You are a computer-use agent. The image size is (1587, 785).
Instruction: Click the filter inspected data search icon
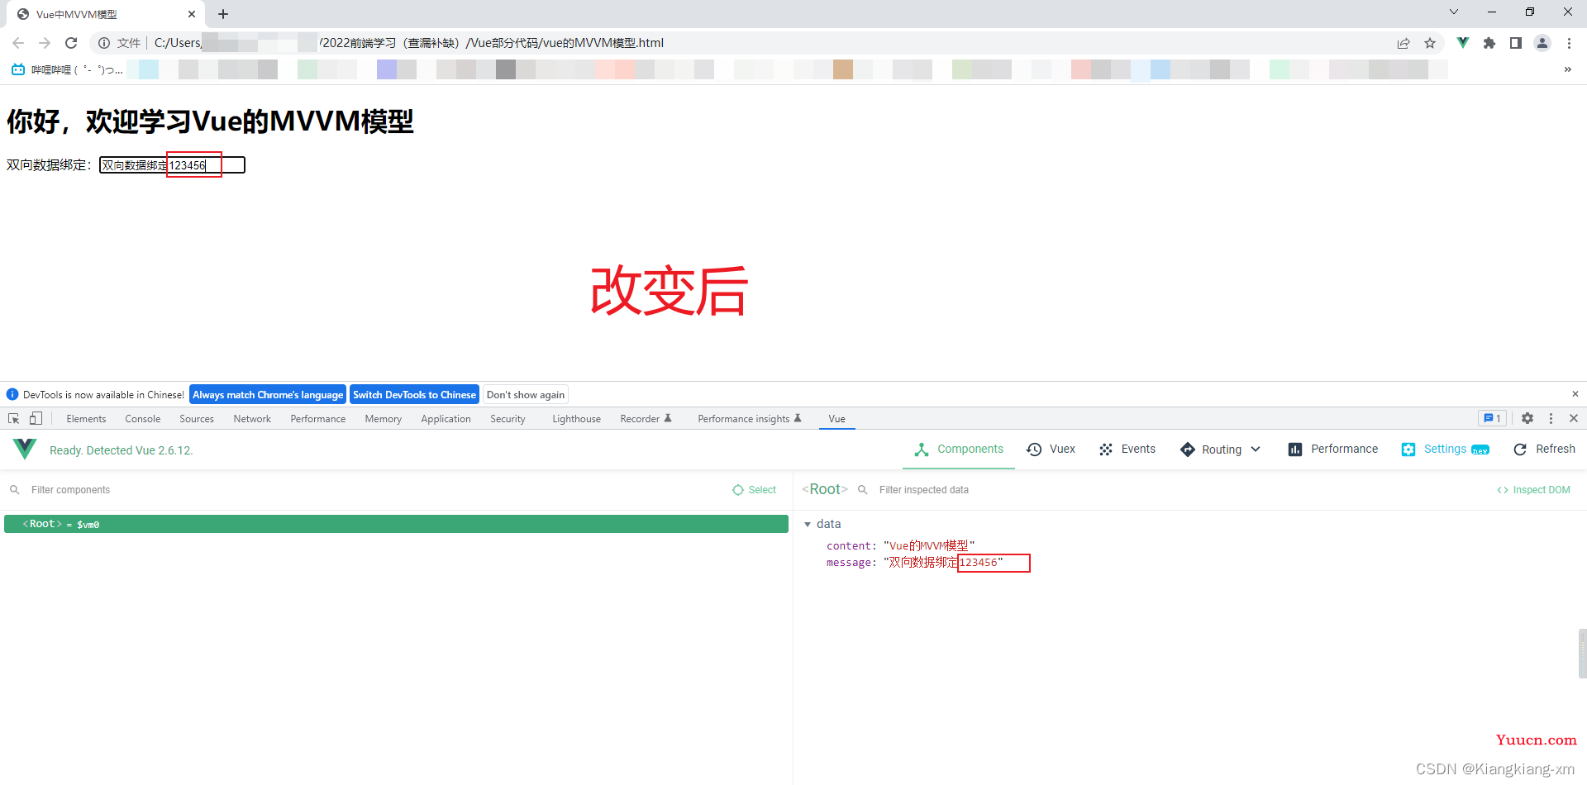coord(862,490)
